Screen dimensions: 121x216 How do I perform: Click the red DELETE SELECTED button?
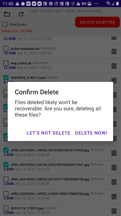click(97, 22)
